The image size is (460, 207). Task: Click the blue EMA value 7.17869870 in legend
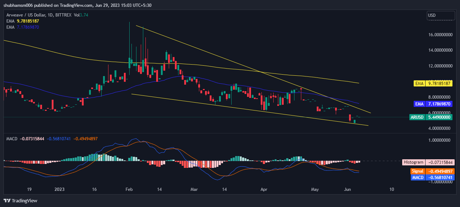click(28, 27)
